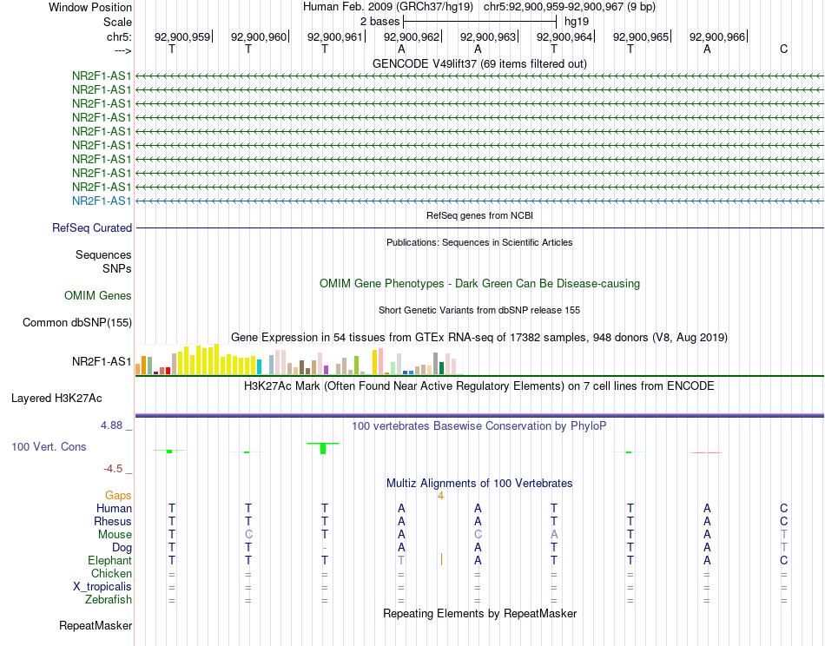Screen dimensions: 825x646
Task: Click the H3K27Ac Mark ENCODE track title
Action: tap(479, 386)
